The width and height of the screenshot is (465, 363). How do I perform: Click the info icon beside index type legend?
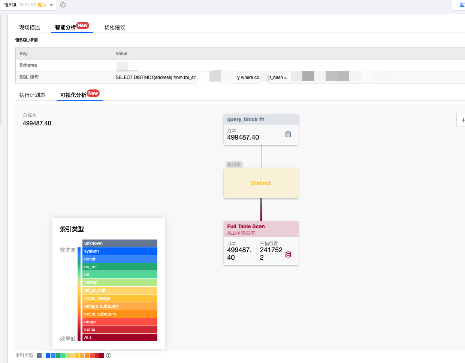109,356
